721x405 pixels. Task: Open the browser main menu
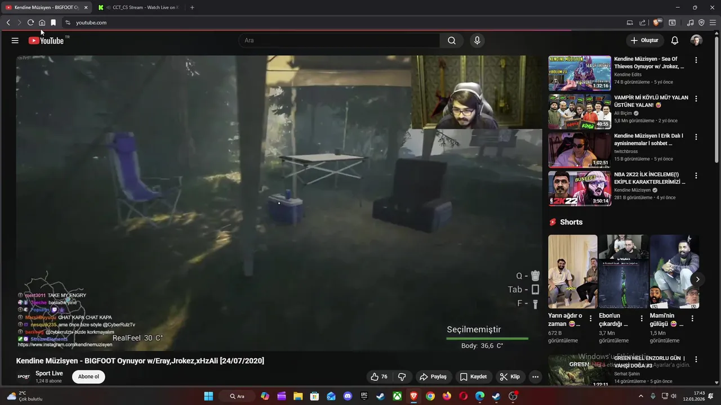pyautogui.click(x=713, y=22)
